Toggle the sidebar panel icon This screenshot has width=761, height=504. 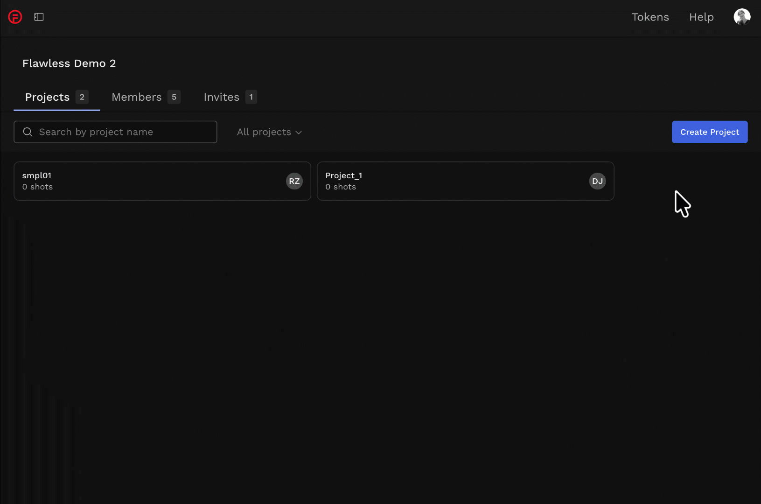click(39, 17)
